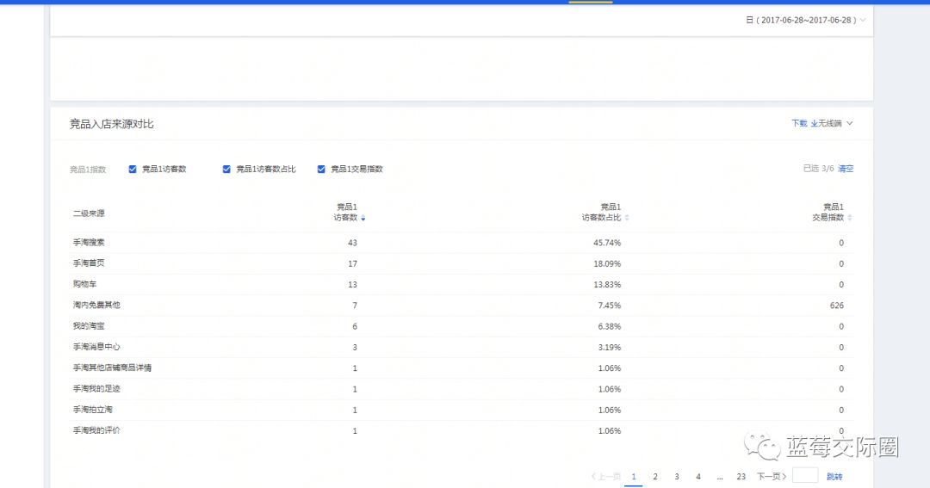This screenshot has width=930, height=488.
Task: Click the 45.74% visitor share value
Action: (x=607, y=243)
